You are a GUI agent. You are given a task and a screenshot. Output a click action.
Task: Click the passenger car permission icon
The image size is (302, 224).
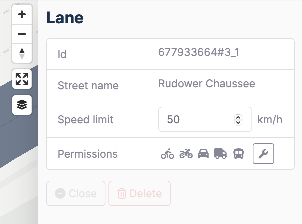[203, 154]
